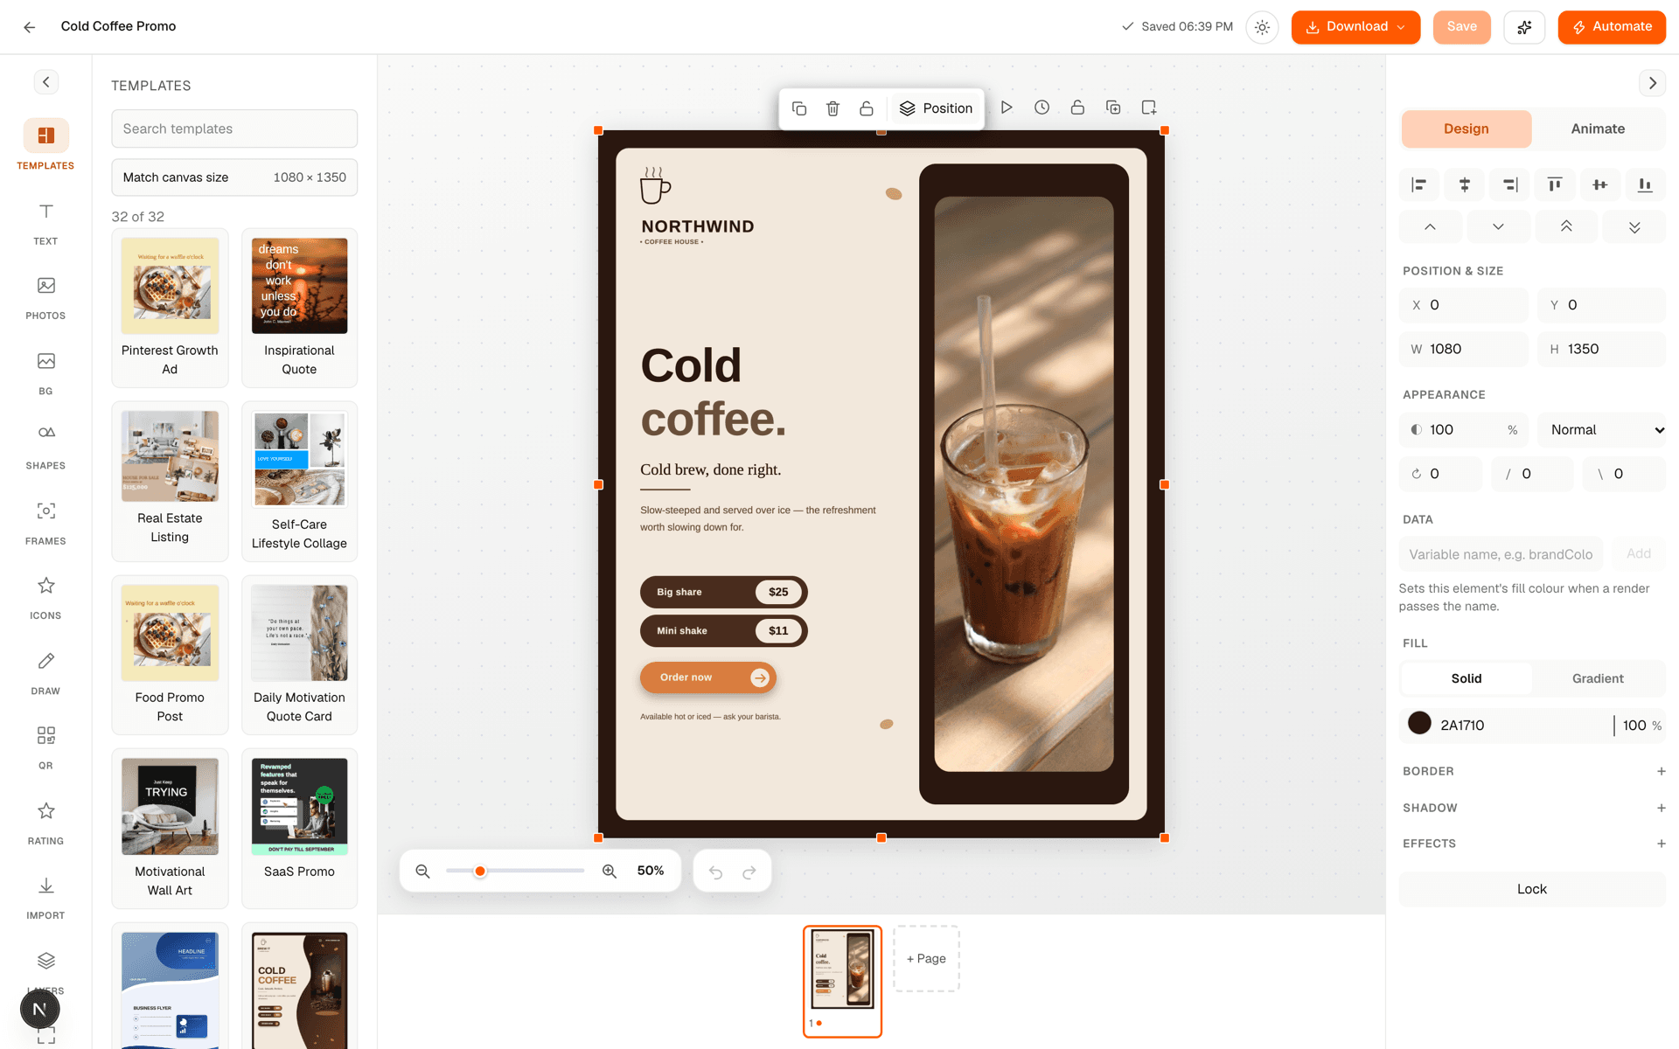Click the Lock button

tap(1532, 889)
